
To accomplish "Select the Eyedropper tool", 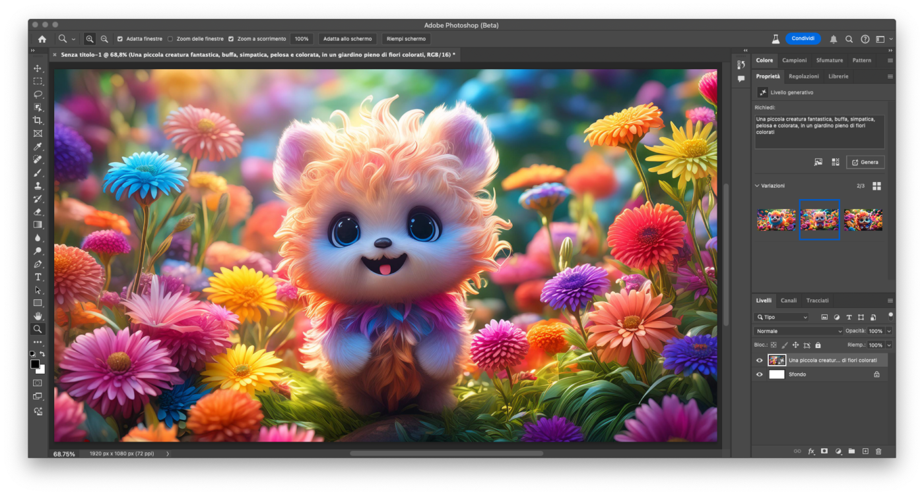I will tap(38, 146).
